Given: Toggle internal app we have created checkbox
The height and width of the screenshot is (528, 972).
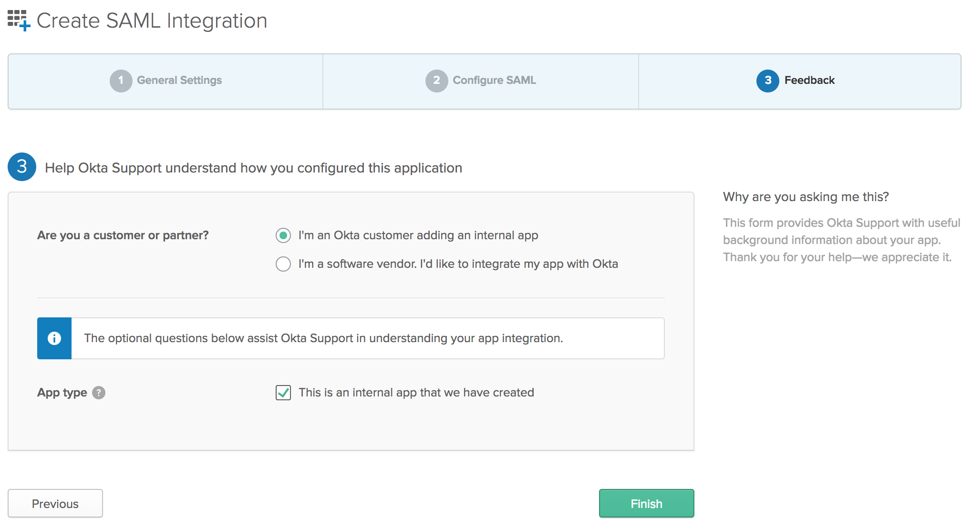Looking at the screenshot, I should [283, 393].
